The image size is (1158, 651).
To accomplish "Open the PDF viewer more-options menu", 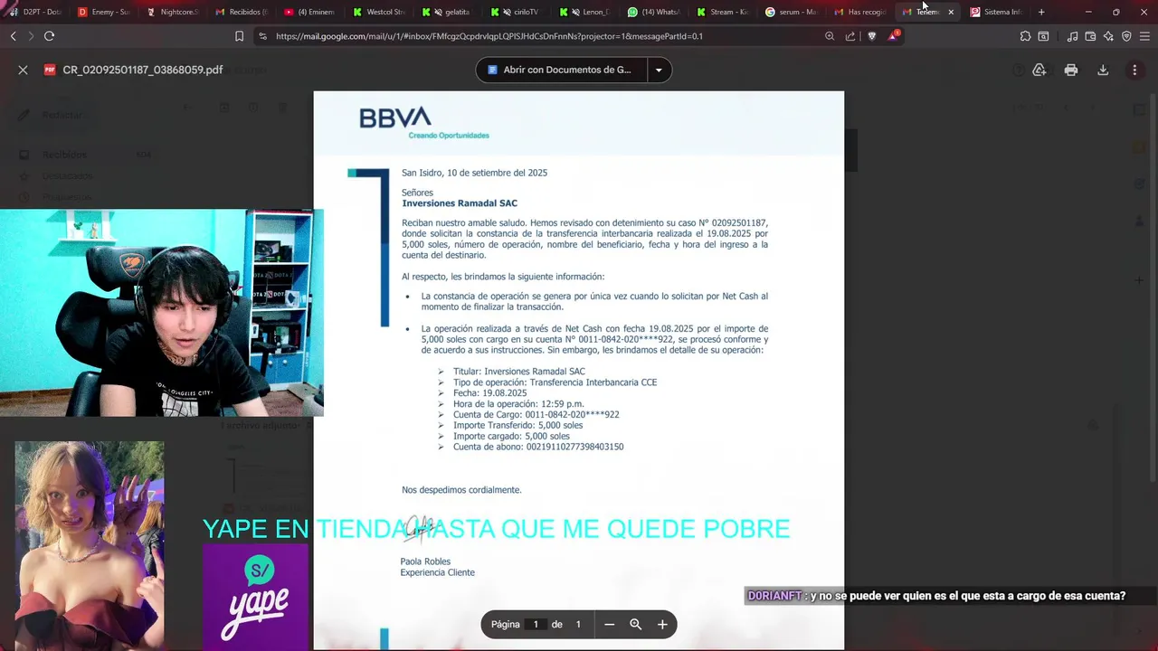I will tap(1134, 70).
